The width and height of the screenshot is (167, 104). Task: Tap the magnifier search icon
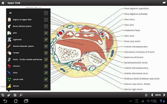[x=21, y=95]
